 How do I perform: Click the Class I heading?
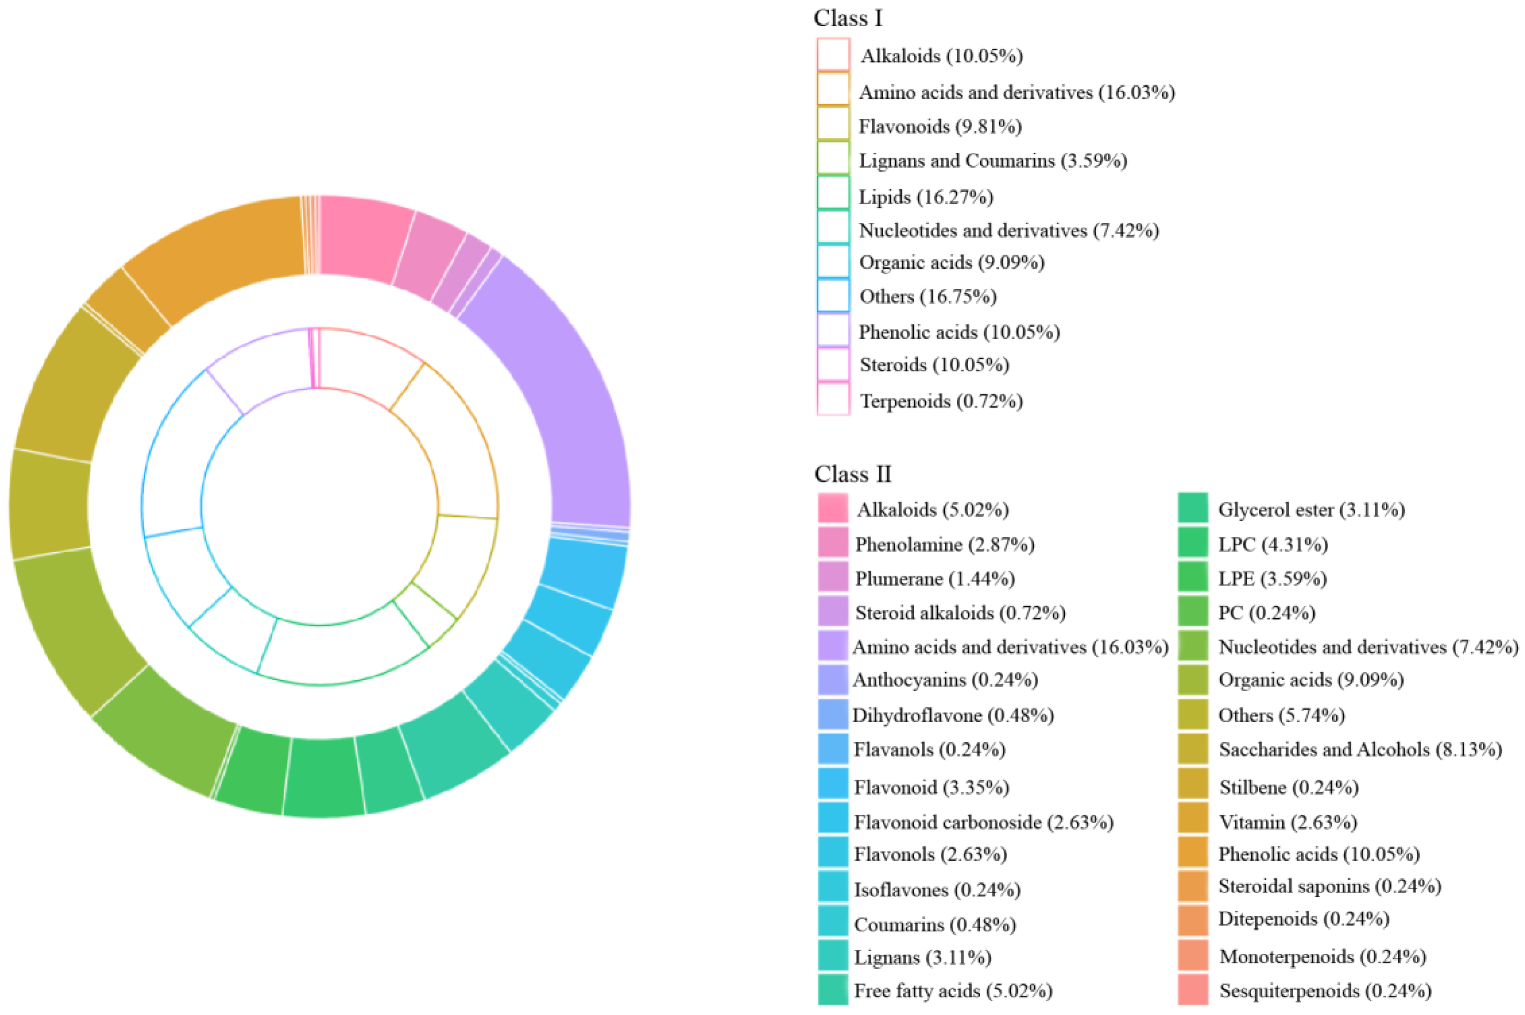pos(848,18)
